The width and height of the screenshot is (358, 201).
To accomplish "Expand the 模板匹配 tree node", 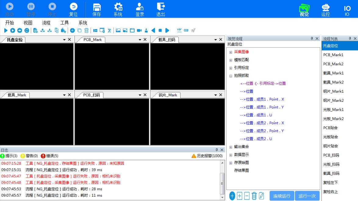I will [231, 60].
